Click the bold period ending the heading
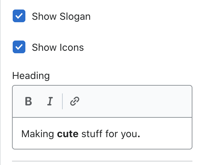The height and width of the screenshot is (165, 203). click(x=139, y=136)
